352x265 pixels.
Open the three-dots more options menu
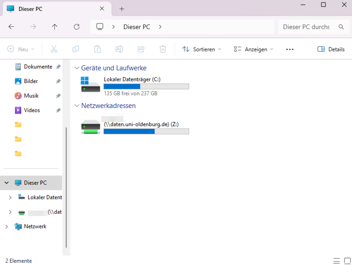pyautogui.click(x=290, y=49)
